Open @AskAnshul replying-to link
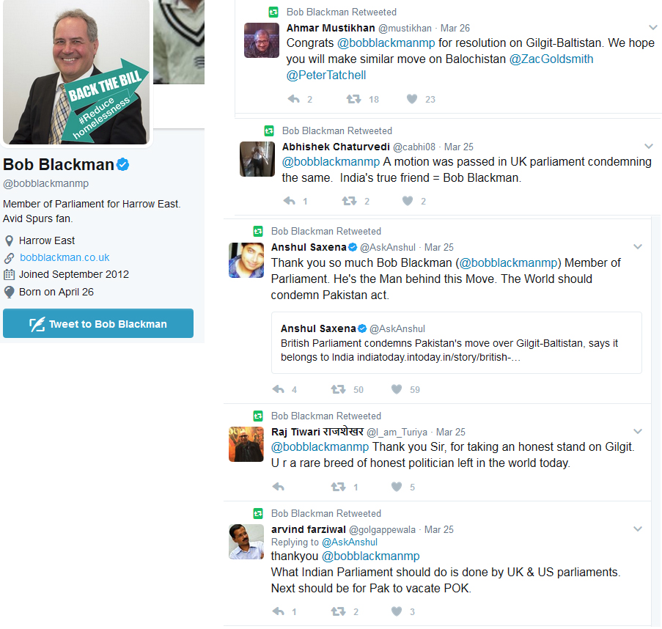This screenshot has height=629, width=662. [350, 542]
